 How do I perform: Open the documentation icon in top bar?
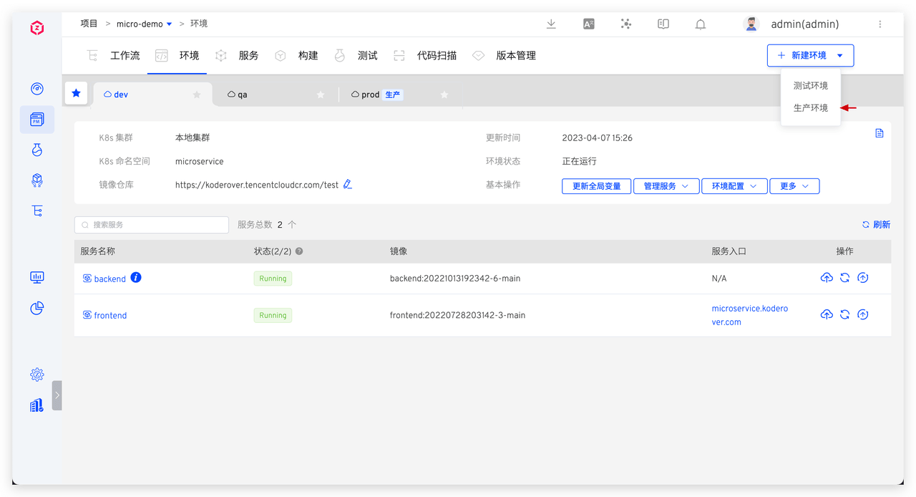pos(663,24)
